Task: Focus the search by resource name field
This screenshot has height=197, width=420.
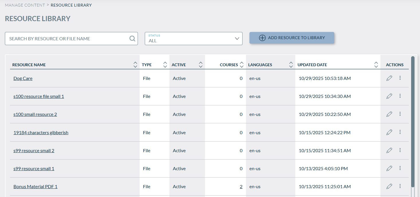Action: tap(67, 39)
